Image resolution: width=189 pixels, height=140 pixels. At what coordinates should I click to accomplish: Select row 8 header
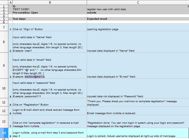click(4, 42)
